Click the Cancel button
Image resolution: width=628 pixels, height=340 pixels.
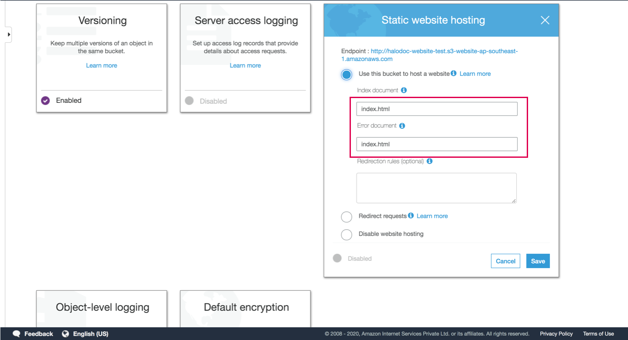(505, 261)
